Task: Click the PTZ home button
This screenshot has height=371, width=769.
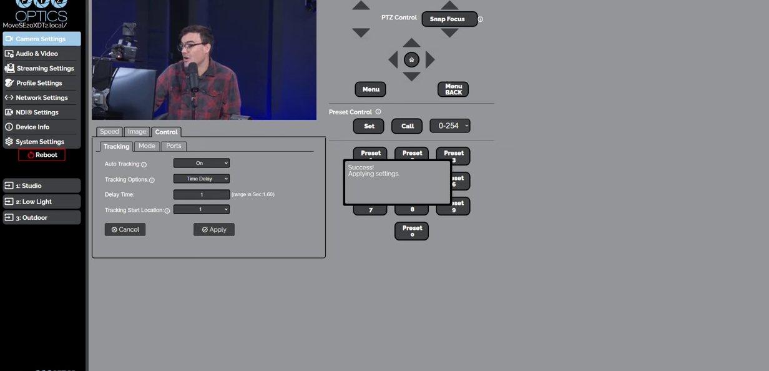Action: point(411,60)
